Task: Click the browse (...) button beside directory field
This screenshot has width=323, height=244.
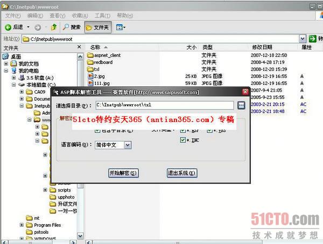Action: tap(241, 105)
